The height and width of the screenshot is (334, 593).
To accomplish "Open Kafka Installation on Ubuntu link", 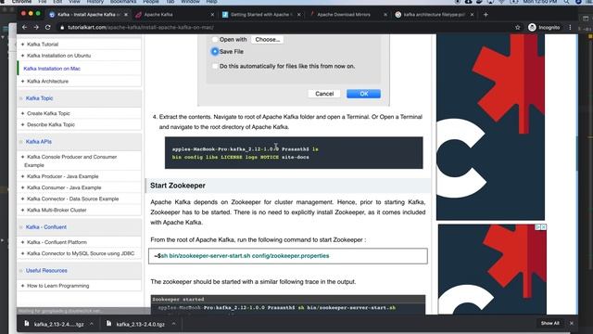I will click(58, 56).
